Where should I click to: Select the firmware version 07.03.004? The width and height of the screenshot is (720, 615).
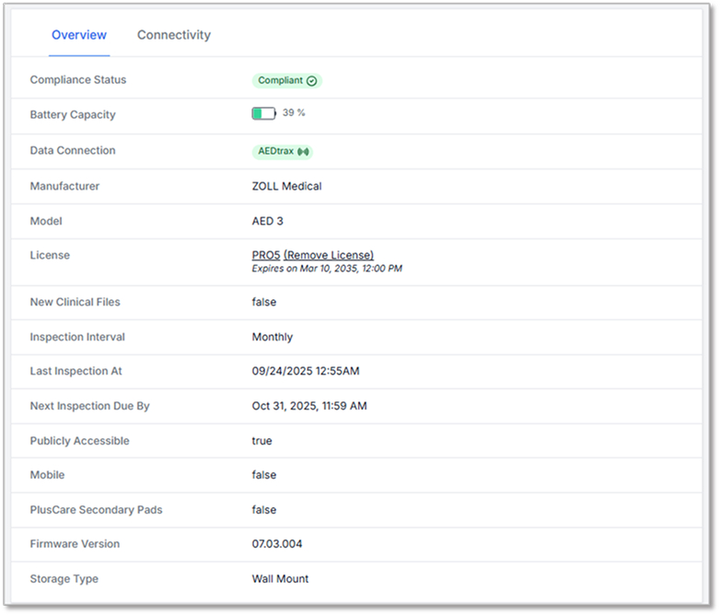(x=277, y=544)
